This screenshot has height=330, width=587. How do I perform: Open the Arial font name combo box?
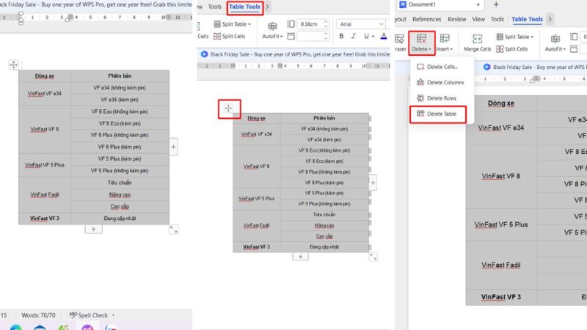pyautogui.click(x=360, y=24)
